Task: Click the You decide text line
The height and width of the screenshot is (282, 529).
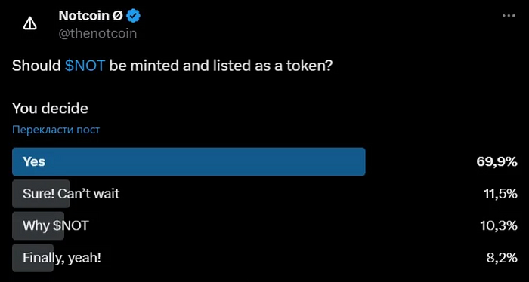Action: pos(50,109)
